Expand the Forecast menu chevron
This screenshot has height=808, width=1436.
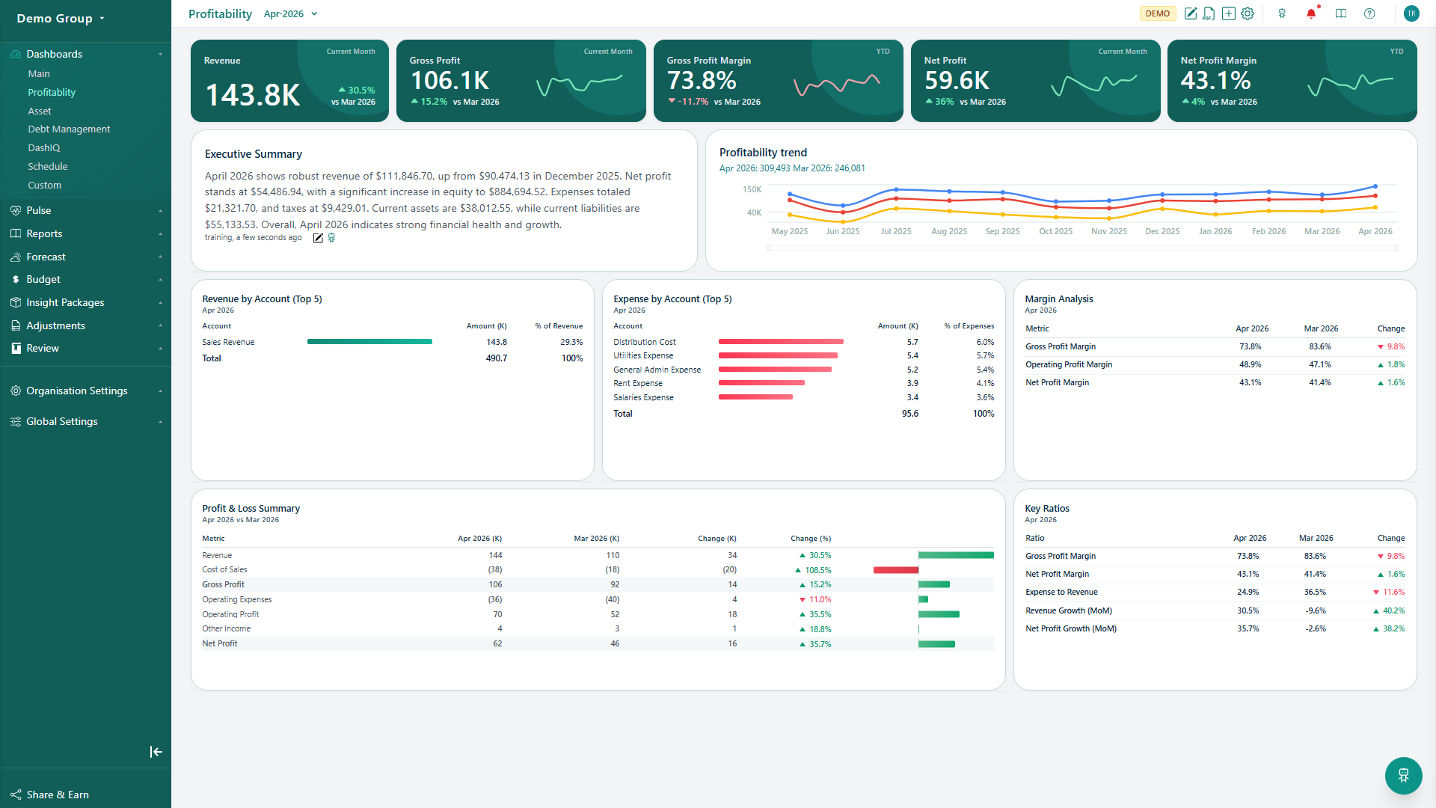point(160,257)
